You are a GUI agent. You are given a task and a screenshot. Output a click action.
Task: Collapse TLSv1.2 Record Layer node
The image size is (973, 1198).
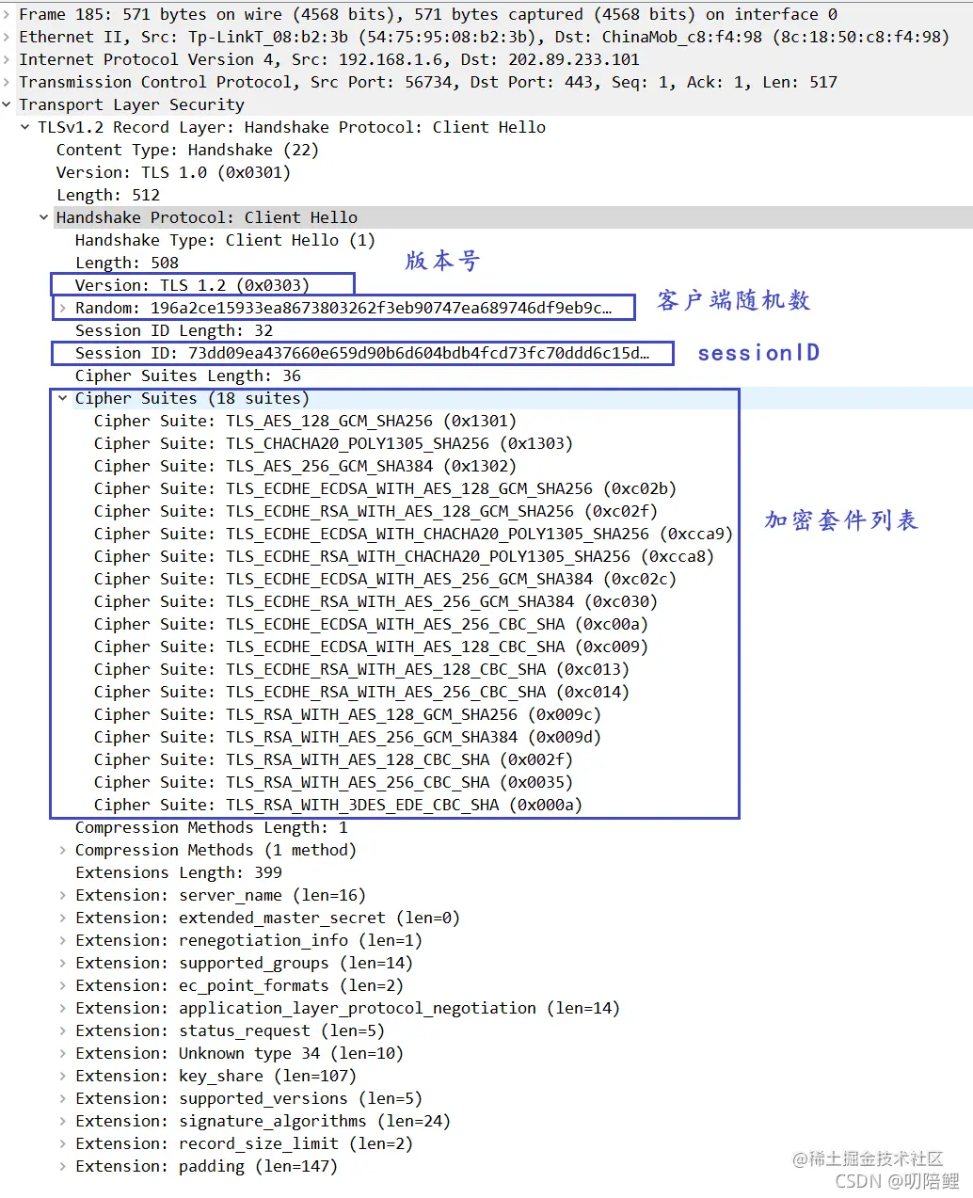(x=25, y=127)
